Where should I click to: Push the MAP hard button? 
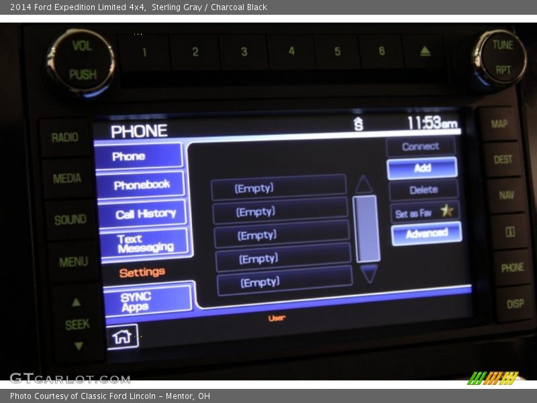(499, 124)
